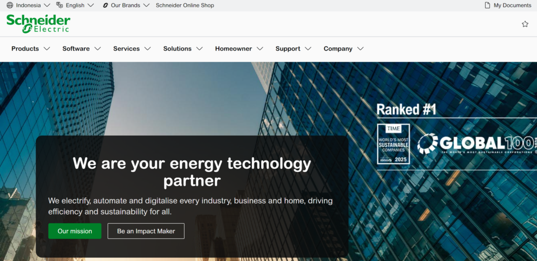Click the Ranked #1 heading
The width and height of the screenshot is (537, 261).
pyautogui.click(x=406, y=110)
